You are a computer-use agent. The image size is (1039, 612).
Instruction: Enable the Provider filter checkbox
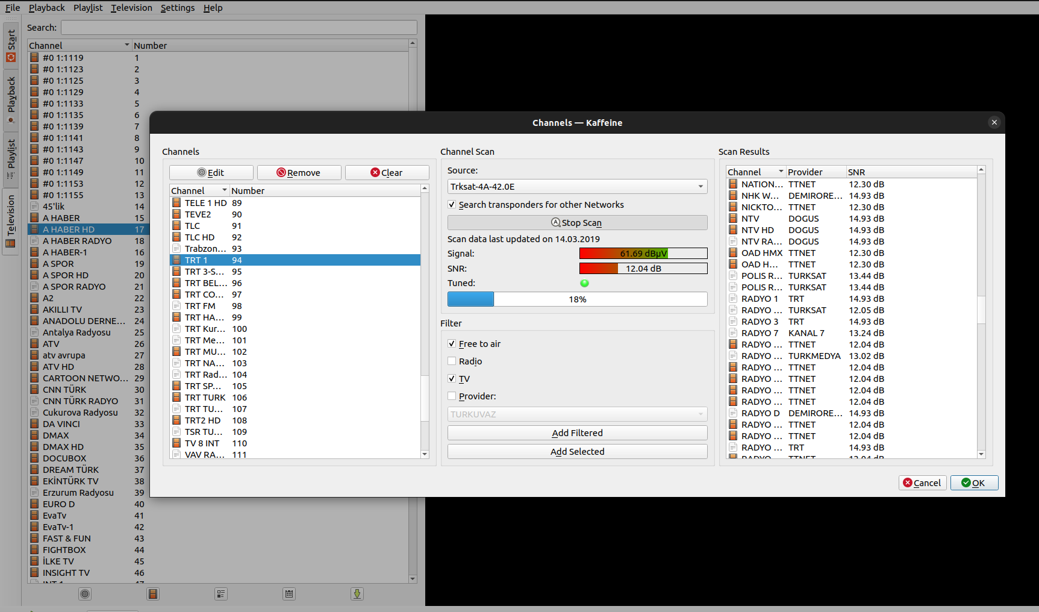tap(452, 396)
